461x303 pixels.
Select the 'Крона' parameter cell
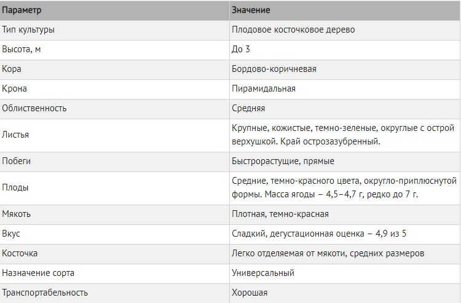click(15, 88)
